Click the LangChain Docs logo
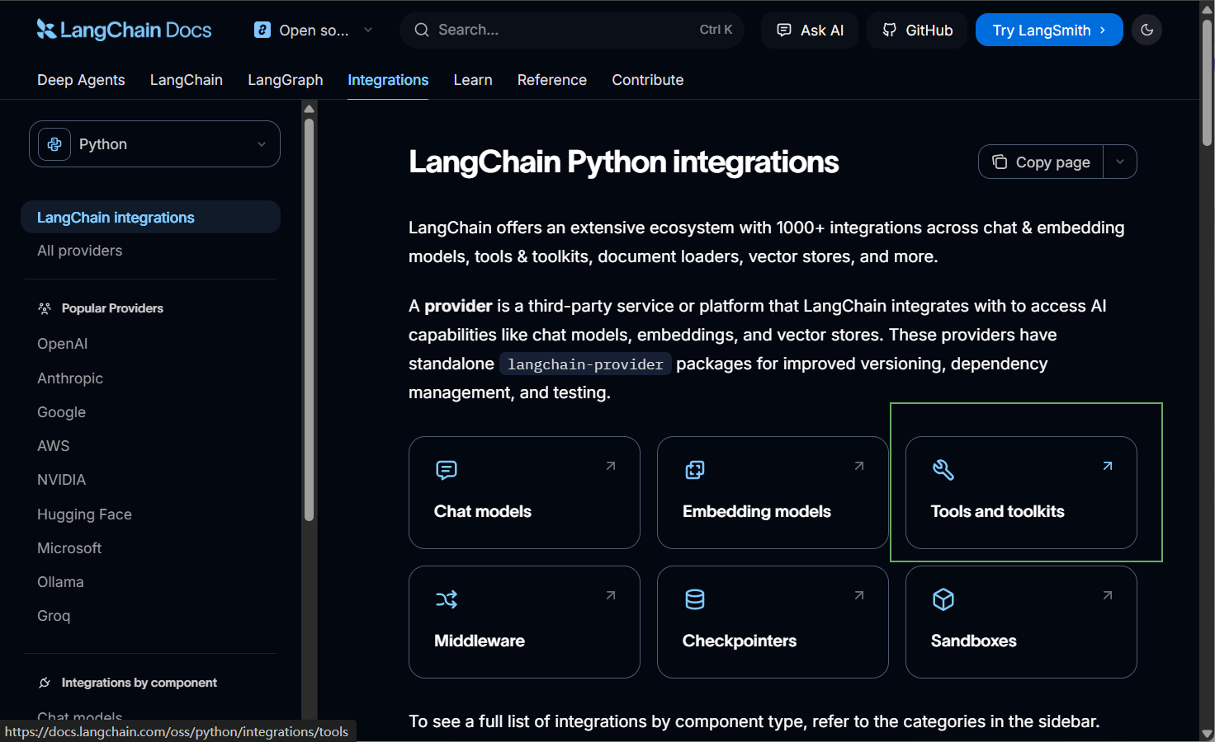Image resolution: width=1215 pixels, height=742 pixels. 124,30
